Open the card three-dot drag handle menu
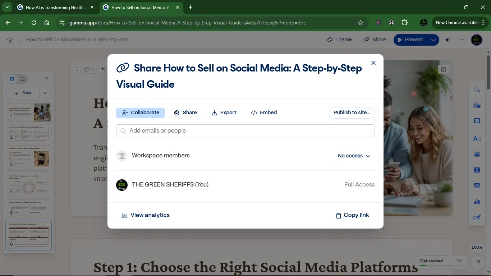 (77, 69)
